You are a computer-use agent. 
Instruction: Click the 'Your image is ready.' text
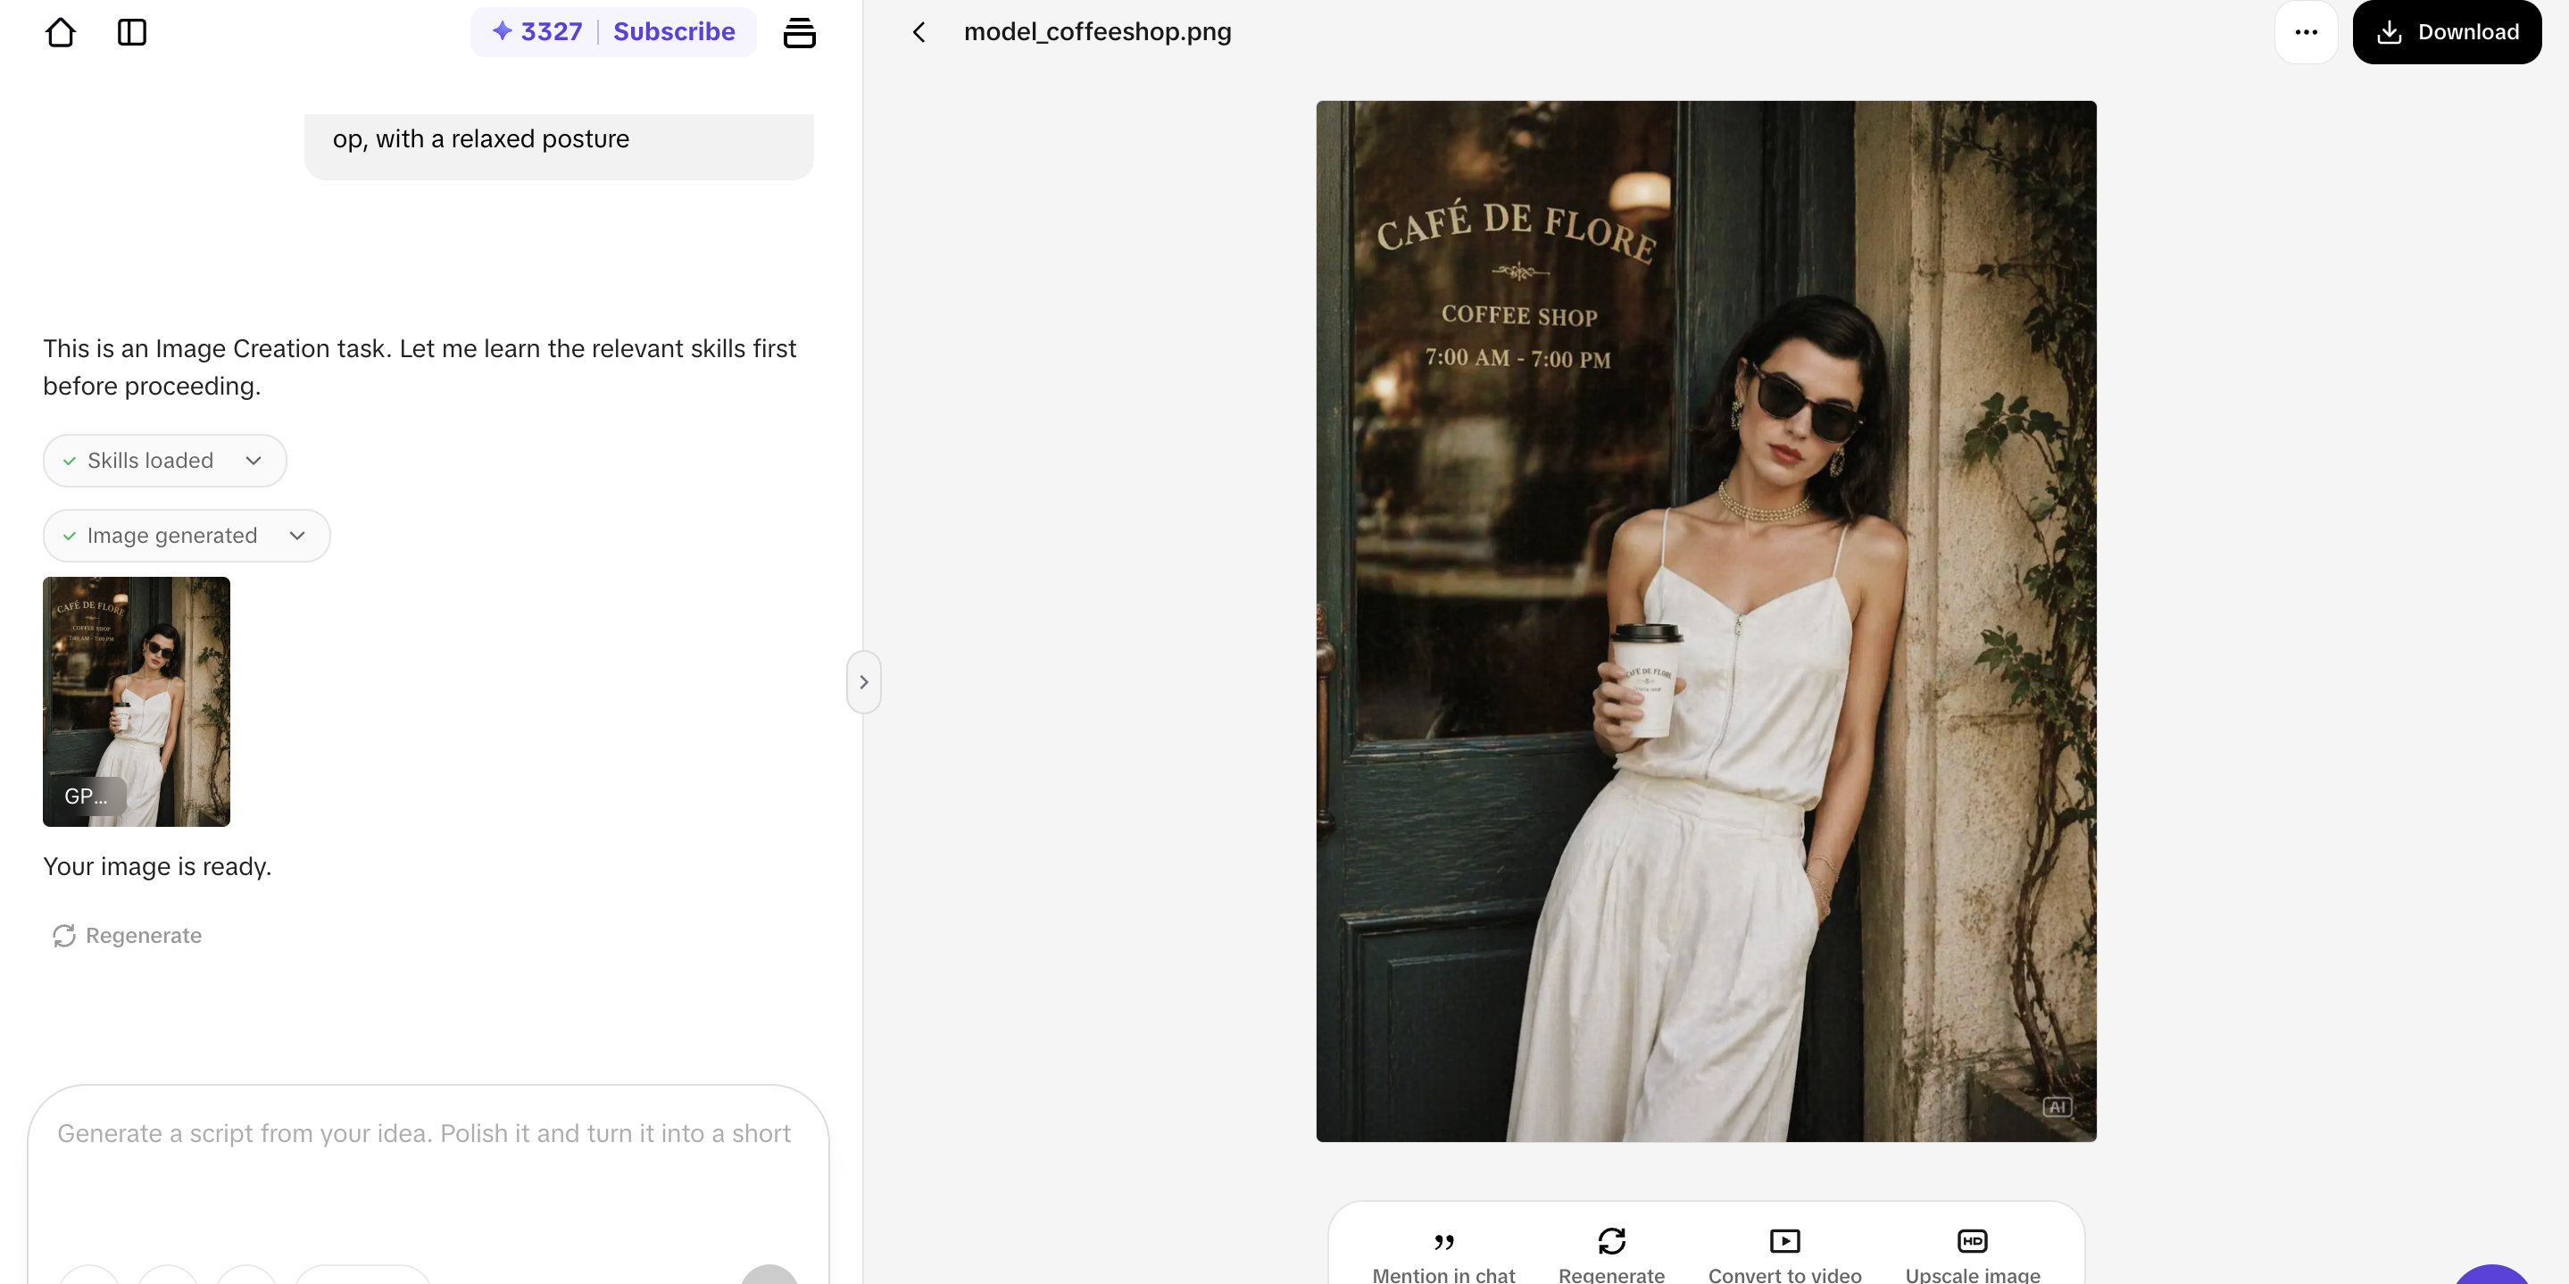tap(158, 866)
